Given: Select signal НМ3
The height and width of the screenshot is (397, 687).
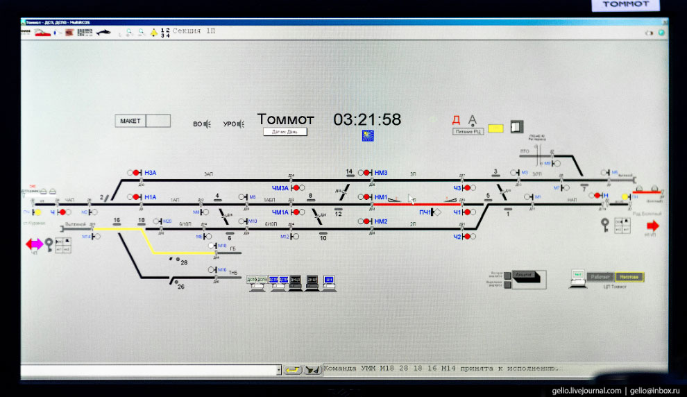Looking at the screenshot, I should 373,173.
